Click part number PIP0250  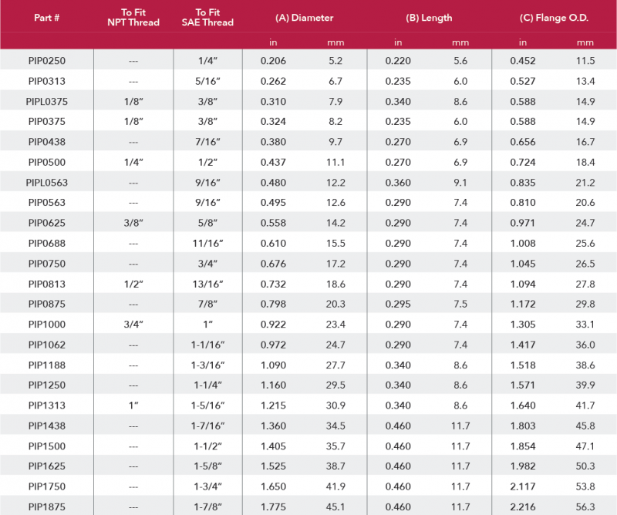[x=46, y=60]
